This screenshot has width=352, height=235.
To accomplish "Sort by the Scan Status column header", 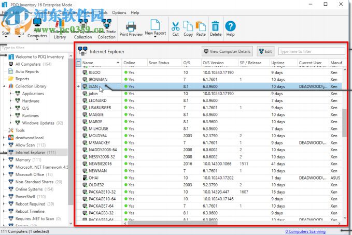I will (x=164, y=63).
